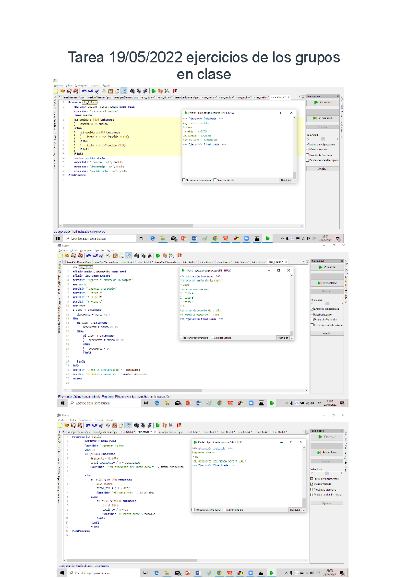Click the Undo arrow in the middle PSeInt toolbar
The image size is (408, 578).
pos(88,256)
